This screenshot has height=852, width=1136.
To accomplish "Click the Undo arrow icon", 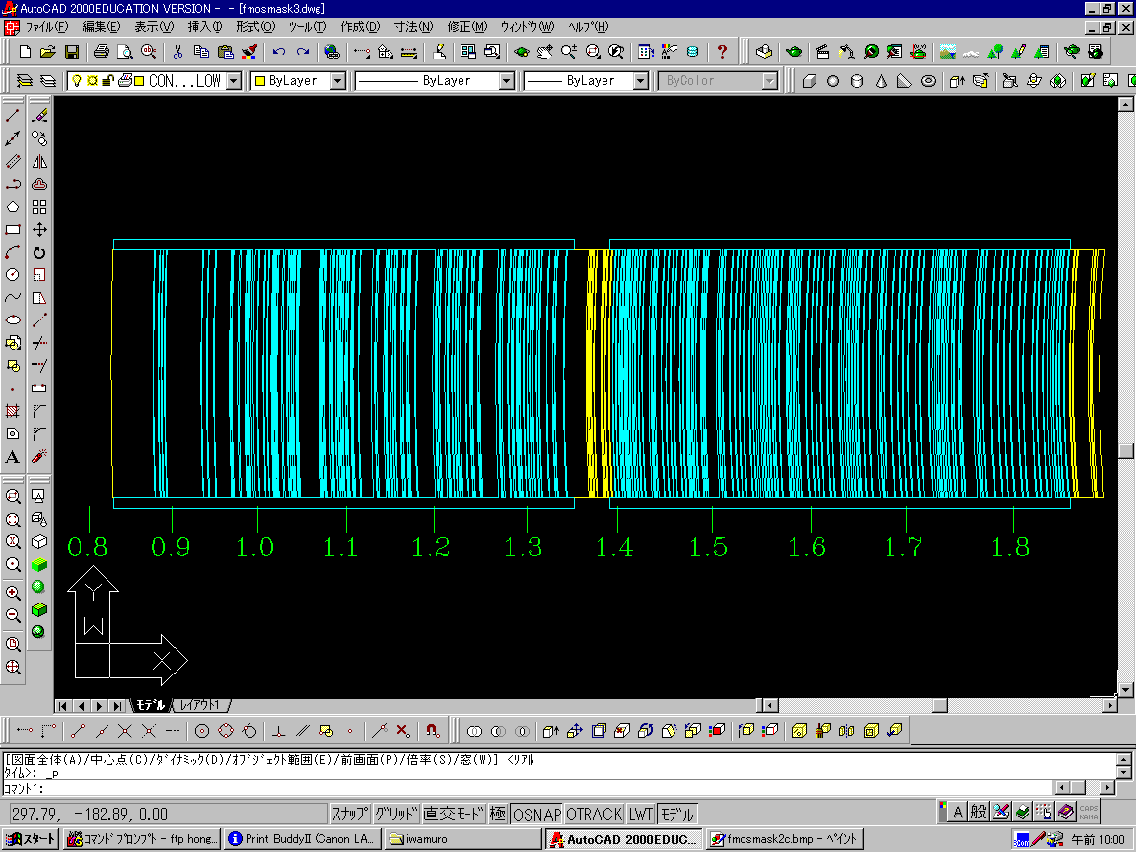I will coord(279,51).
